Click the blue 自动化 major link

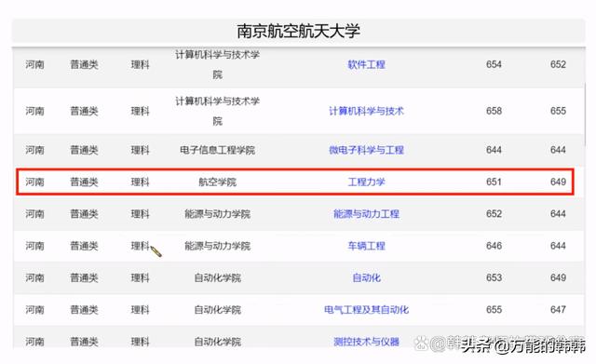[x=366, y=277]
